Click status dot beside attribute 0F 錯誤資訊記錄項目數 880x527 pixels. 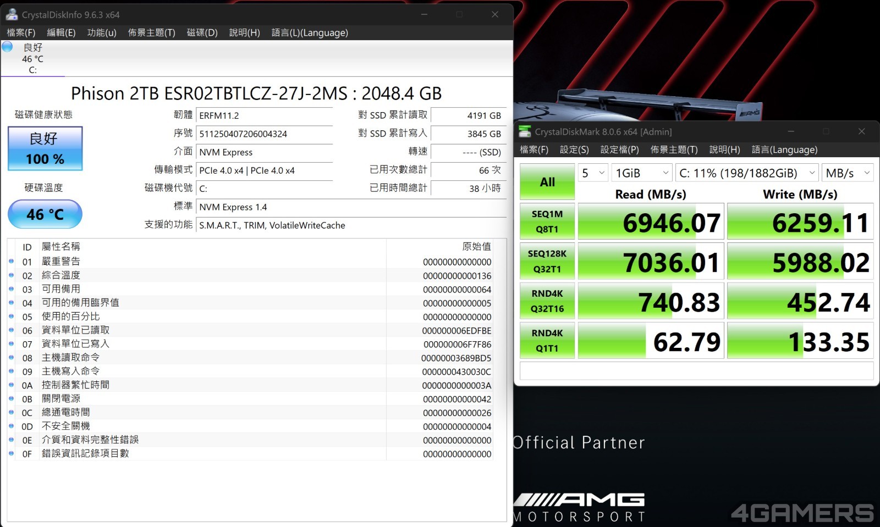12,454
